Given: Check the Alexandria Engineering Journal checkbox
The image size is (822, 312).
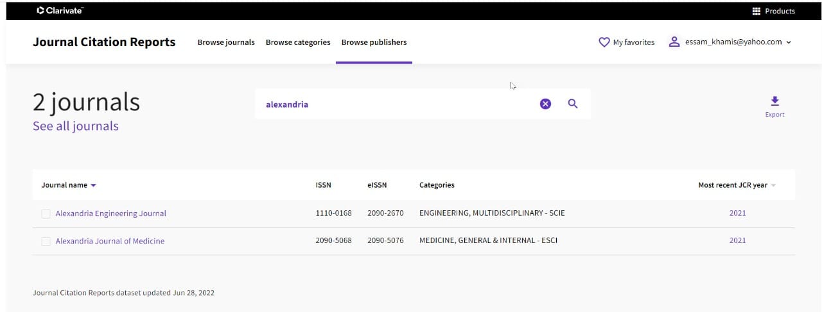Looking at the screenshot, I should 46,214.
